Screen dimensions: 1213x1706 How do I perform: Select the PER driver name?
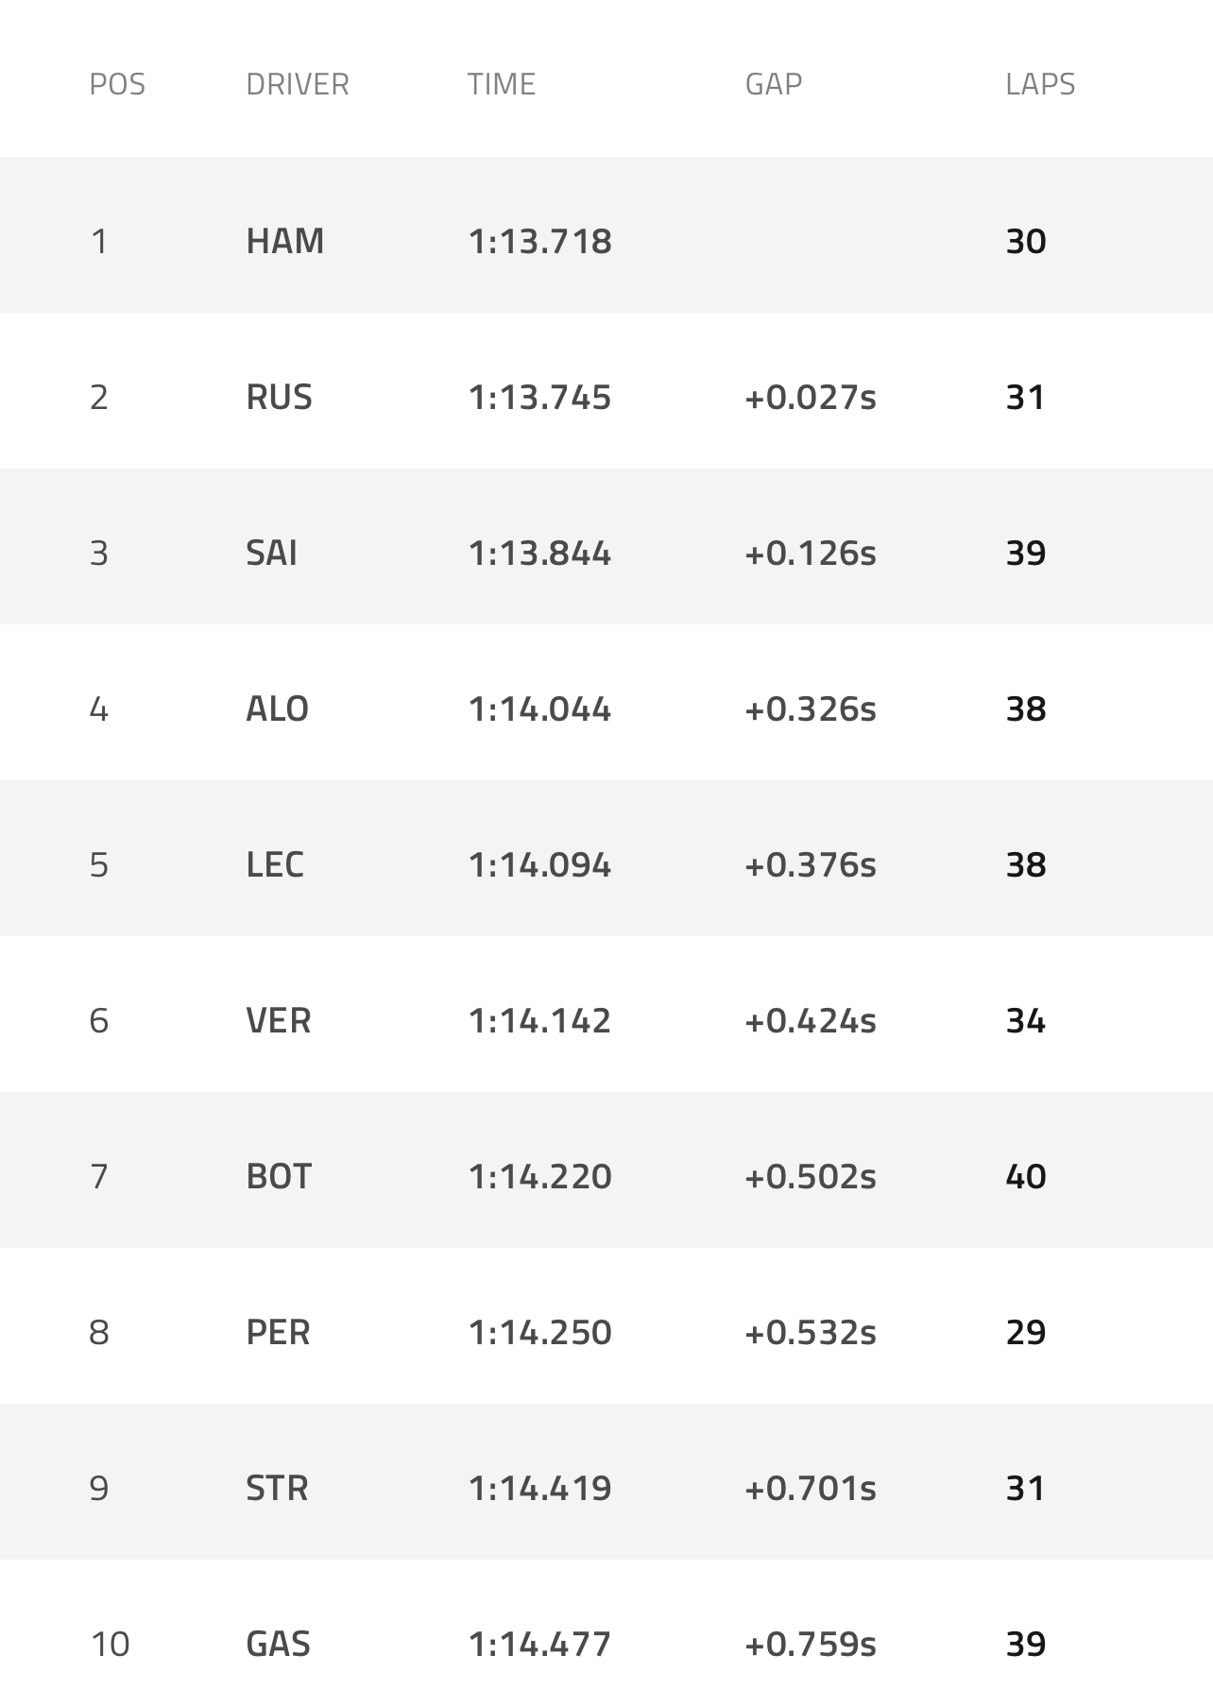[278, 1333]
